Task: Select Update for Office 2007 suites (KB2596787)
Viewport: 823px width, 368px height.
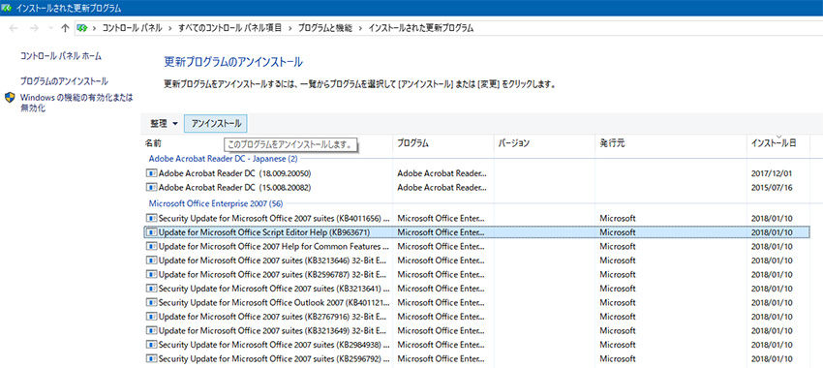Action: click(476, 275)
